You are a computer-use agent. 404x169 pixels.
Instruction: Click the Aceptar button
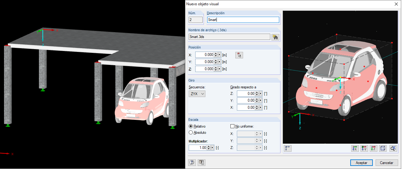(361, 163)
